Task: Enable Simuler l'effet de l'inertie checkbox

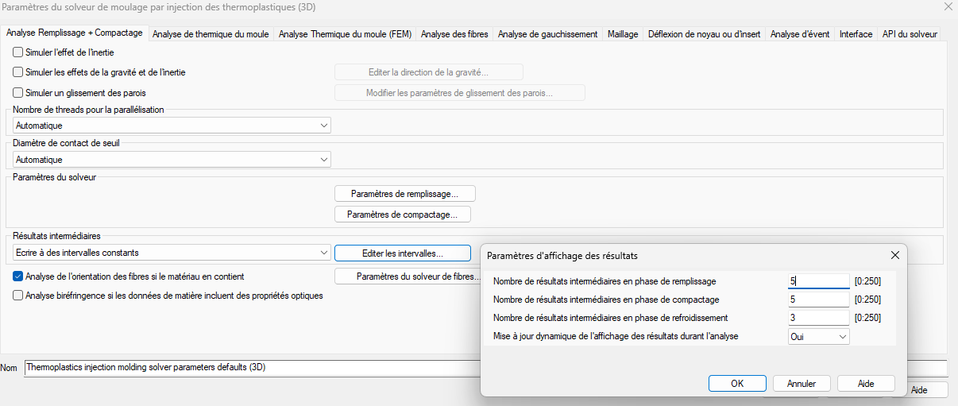Action: 18,52
